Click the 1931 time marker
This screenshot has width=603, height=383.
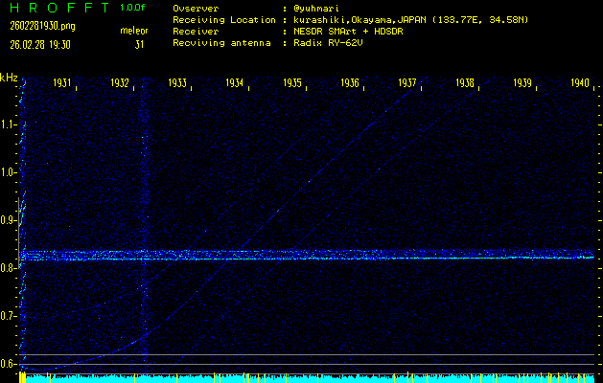tap(63, 84)
